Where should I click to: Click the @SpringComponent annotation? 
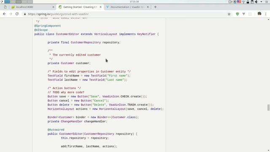pos(48,26)
